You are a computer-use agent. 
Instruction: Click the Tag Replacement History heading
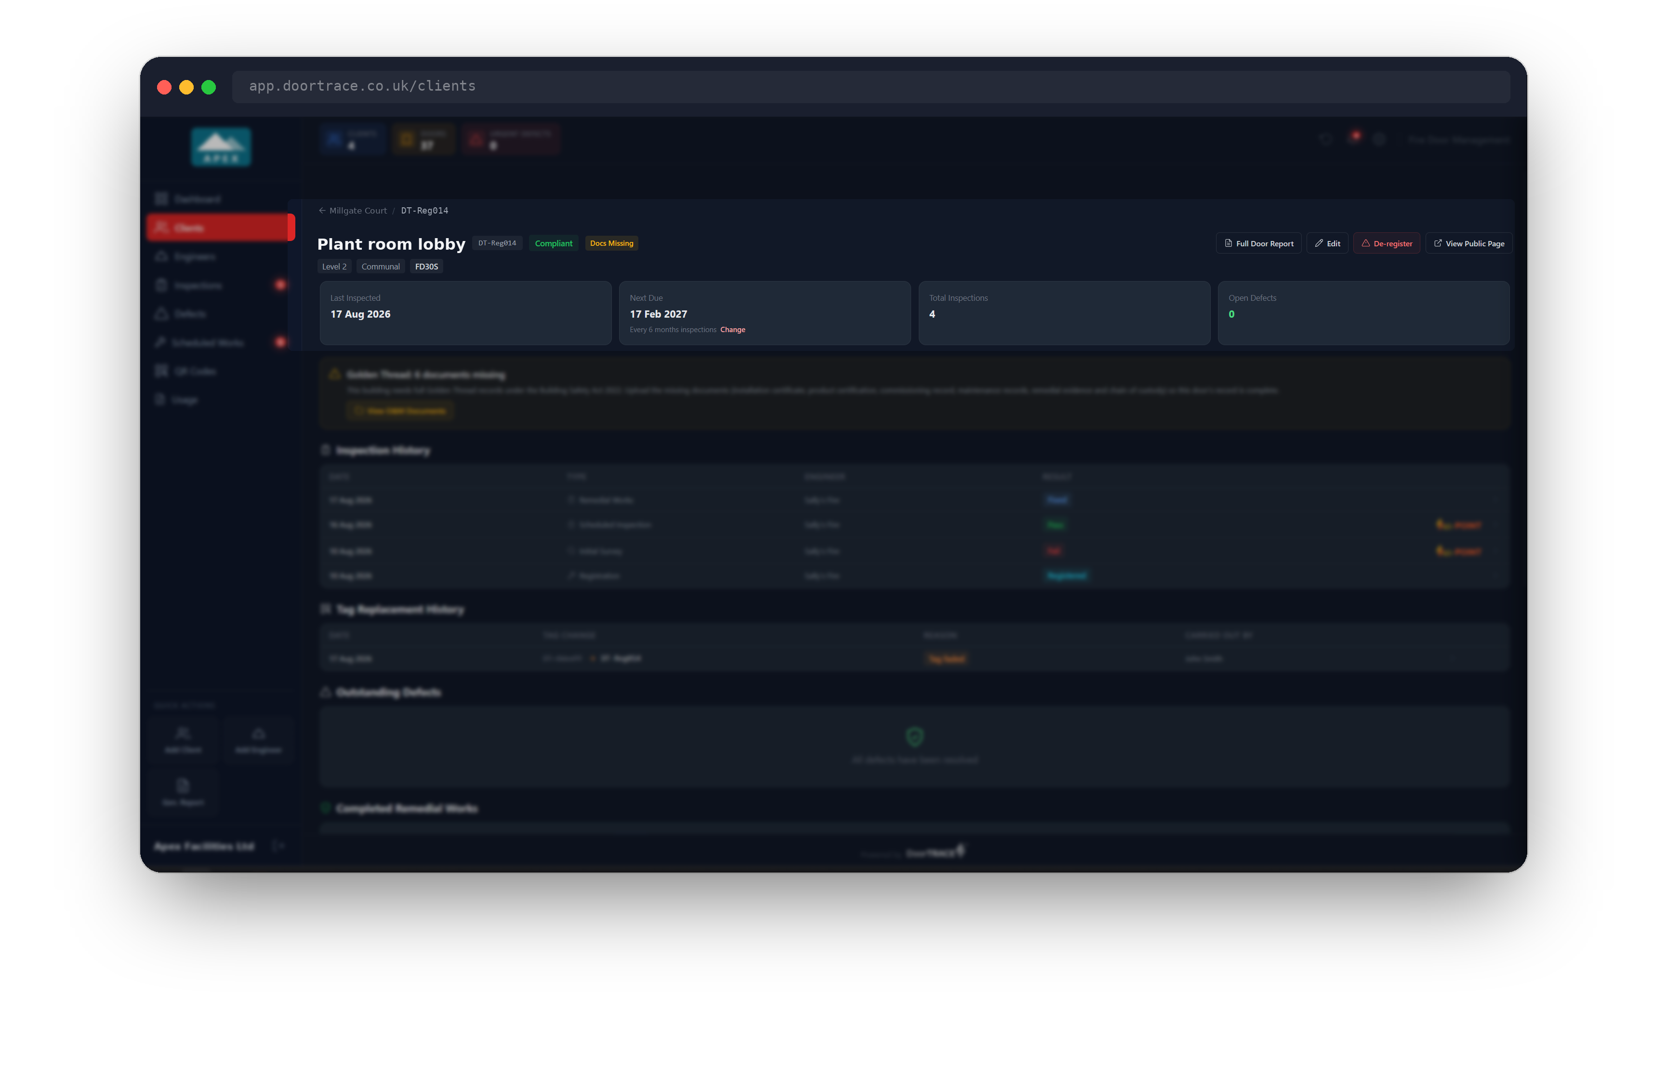[400, 610]
